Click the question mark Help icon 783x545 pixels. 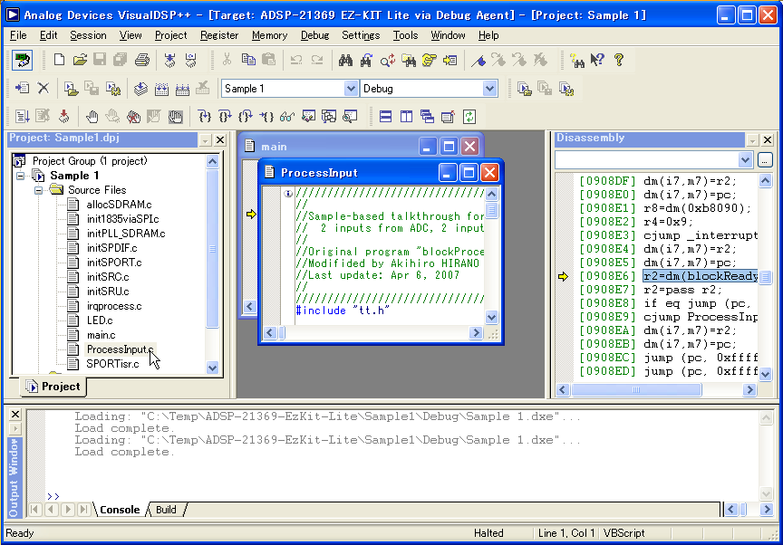click(619, 61)
